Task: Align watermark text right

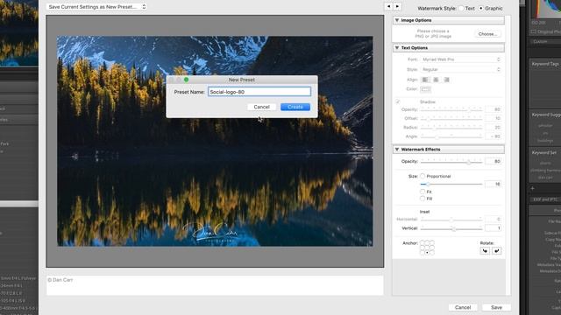Action: tap(446, 80)
